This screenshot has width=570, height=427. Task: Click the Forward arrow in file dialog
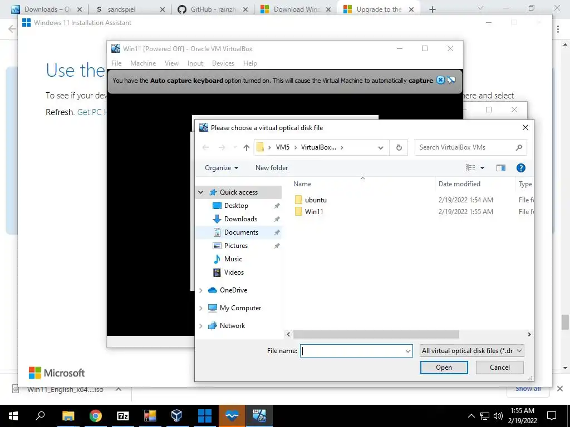222,147
